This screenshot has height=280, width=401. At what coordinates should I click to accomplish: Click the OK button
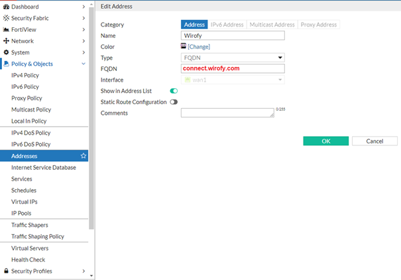pyautogui.click(x=325, y=141)
